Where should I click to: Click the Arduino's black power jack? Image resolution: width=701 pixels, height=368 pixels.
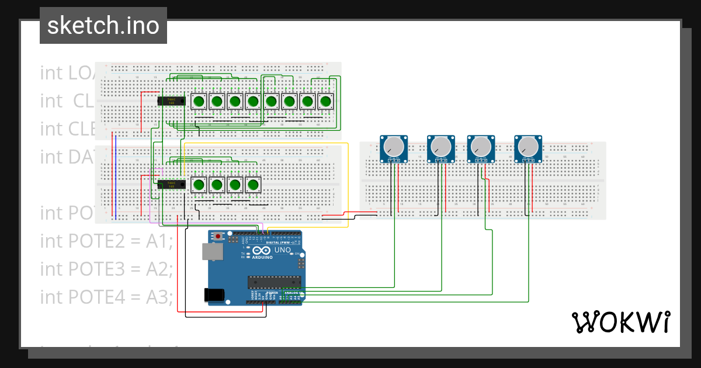pos(214,294)
